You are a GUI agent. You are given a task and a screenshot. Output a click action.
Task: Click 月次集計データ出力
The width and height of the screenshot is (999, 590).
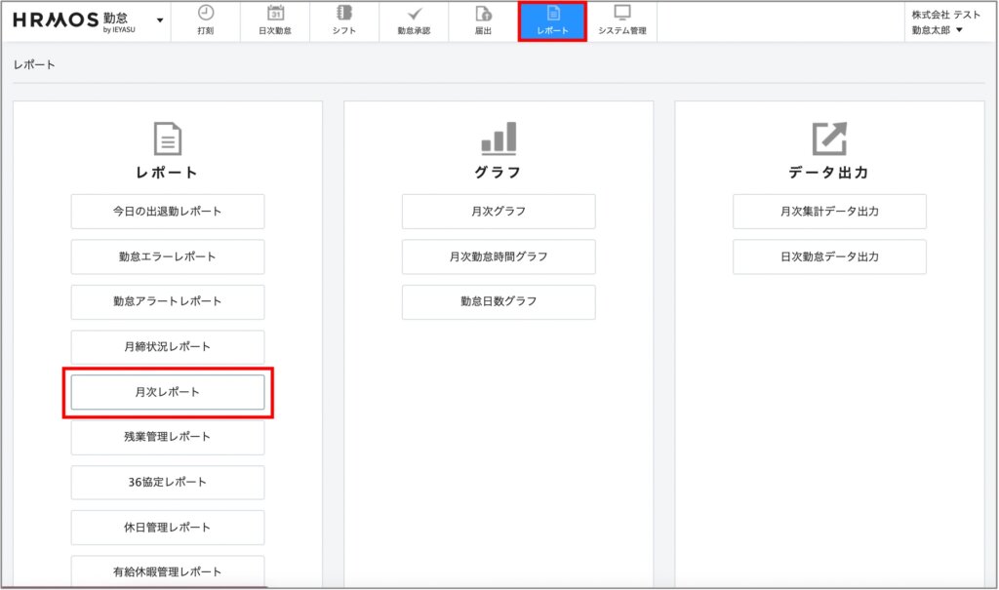click(x=829, y=212)
